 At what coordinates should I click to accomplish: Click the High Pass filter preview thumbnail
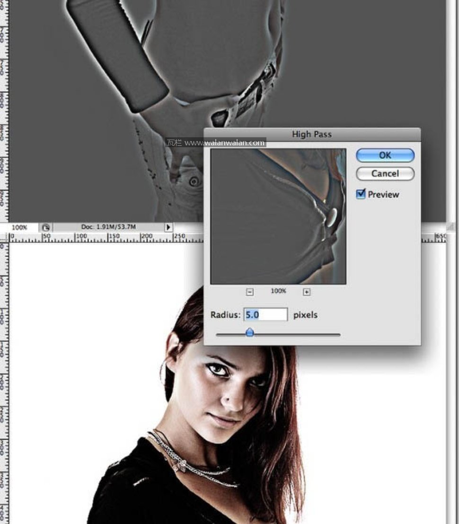point(278,216)
